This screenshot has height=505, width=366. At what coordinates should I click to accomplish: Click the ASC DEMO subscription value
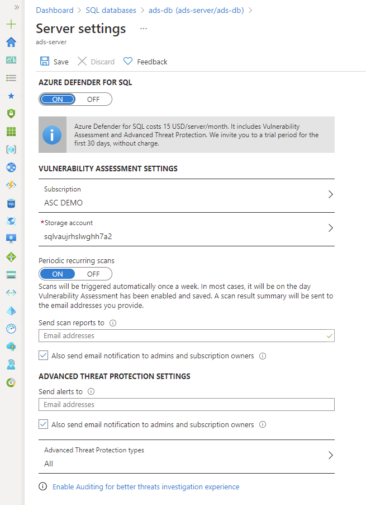click(x=63, y=203)
